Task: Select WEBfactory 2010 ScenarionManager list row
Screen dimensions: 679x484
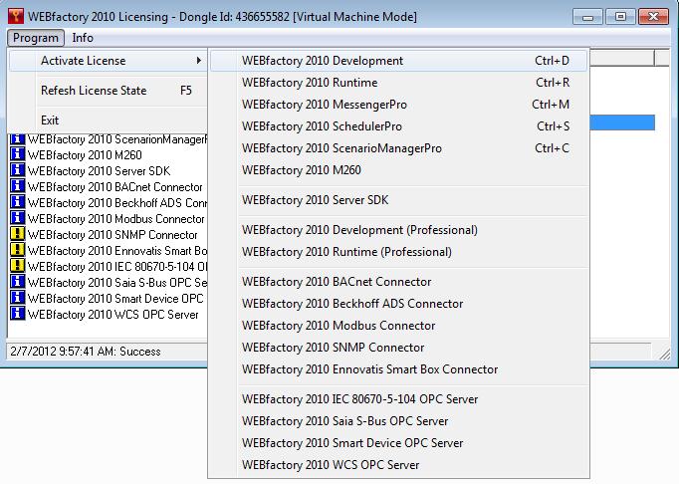Action: (x=117, y=139)
